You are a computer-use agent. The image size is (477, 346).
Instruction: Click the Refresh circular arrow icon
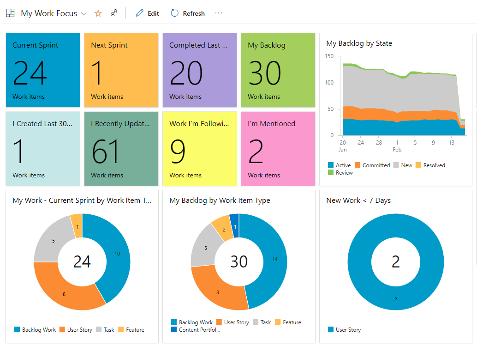pyautogui.click(x=174, y=13)
